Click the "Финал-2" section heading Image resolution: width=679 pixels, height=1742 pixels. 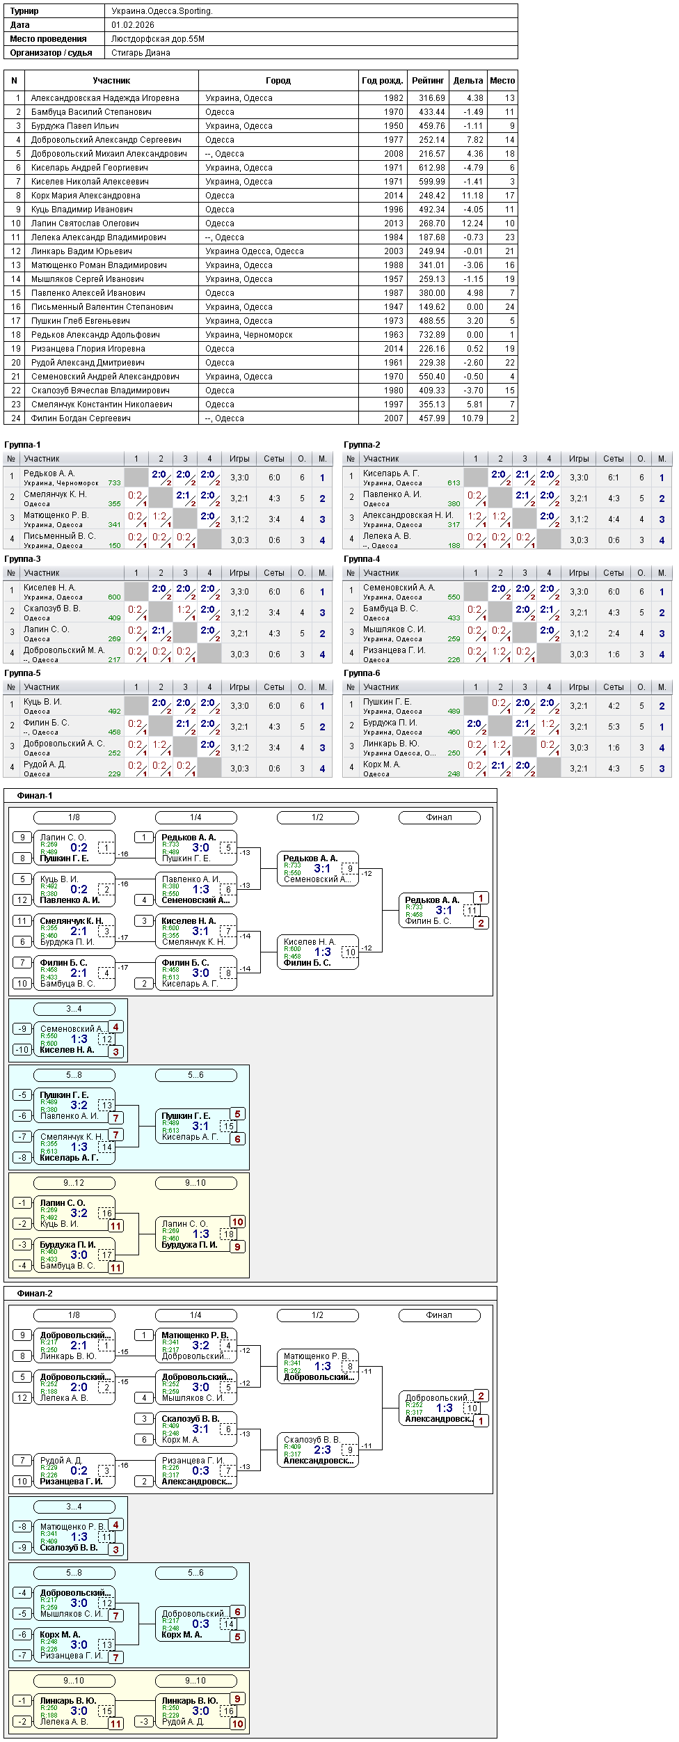pos(35,1294)
